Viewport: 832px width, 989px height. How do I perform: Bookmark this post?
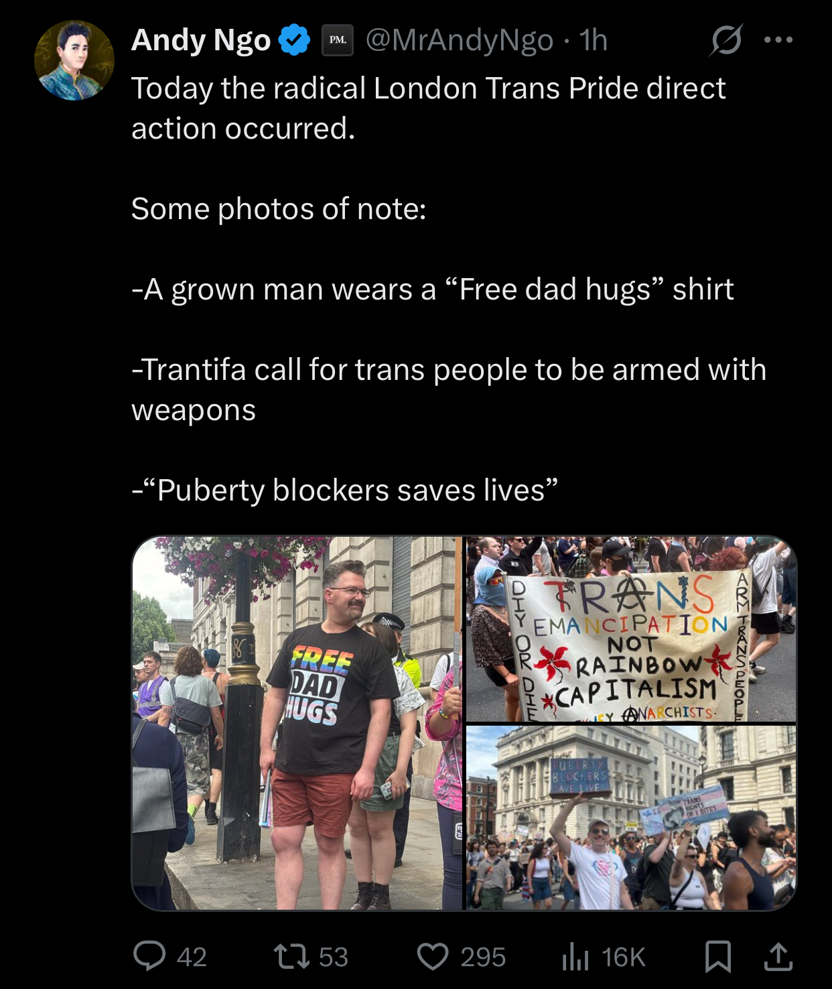(718, 956)
